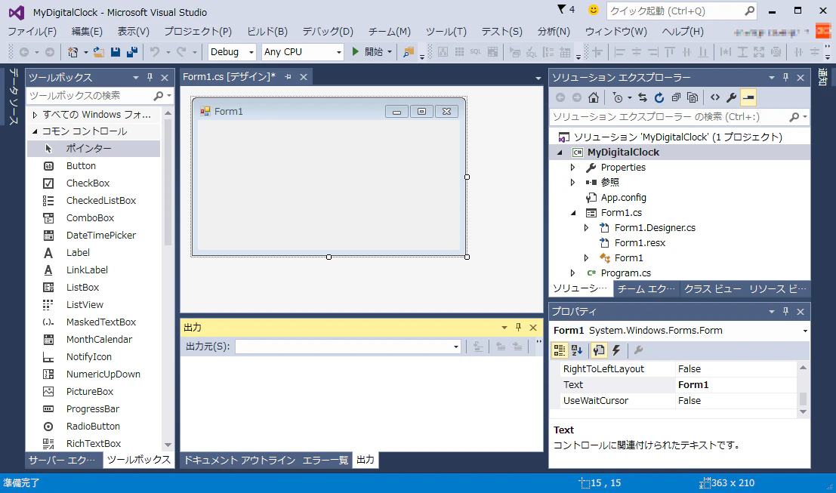This screenshot has width=836, height=493.
Task: Click the Redo arrow icon
Action: [181, 51]
